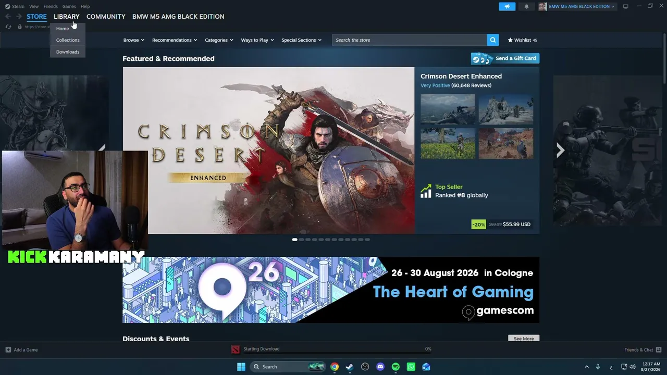Reload the store page
The image size is (667, 375).
point(8,27)
